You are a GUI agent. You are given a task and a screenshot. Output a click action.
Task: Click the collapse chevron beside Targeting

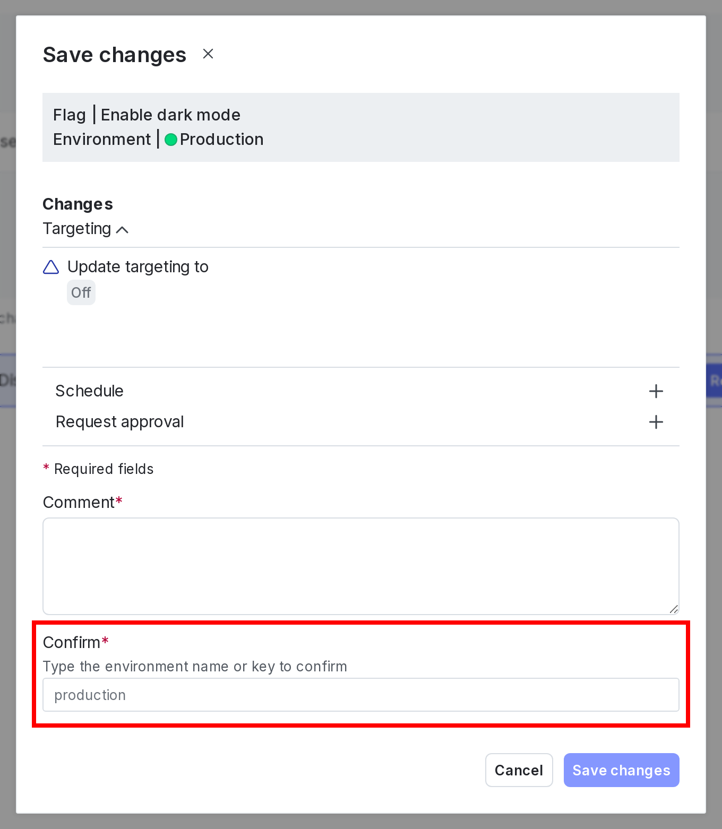pos(123,229)
